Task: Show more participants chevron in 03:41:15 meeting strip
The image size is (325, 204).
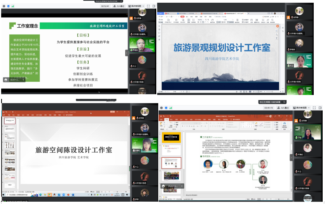Action: [308, 198]
